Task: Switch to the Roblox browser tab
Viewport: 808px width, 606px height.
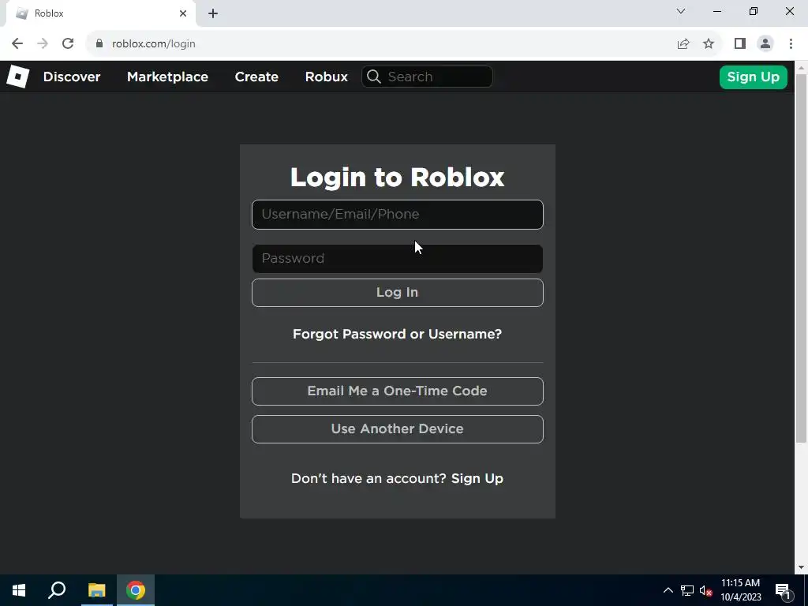Action: [100, 13]
